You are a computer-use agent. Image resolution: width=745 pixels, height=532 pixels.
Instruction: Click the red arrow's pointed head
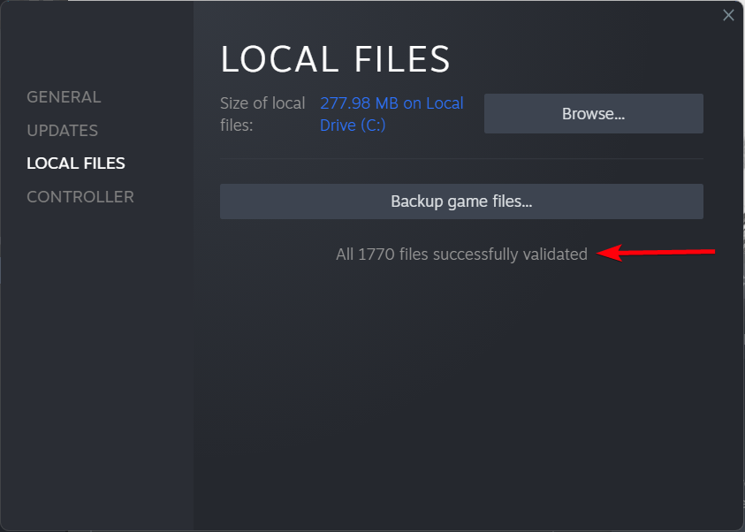coord(602,255)
